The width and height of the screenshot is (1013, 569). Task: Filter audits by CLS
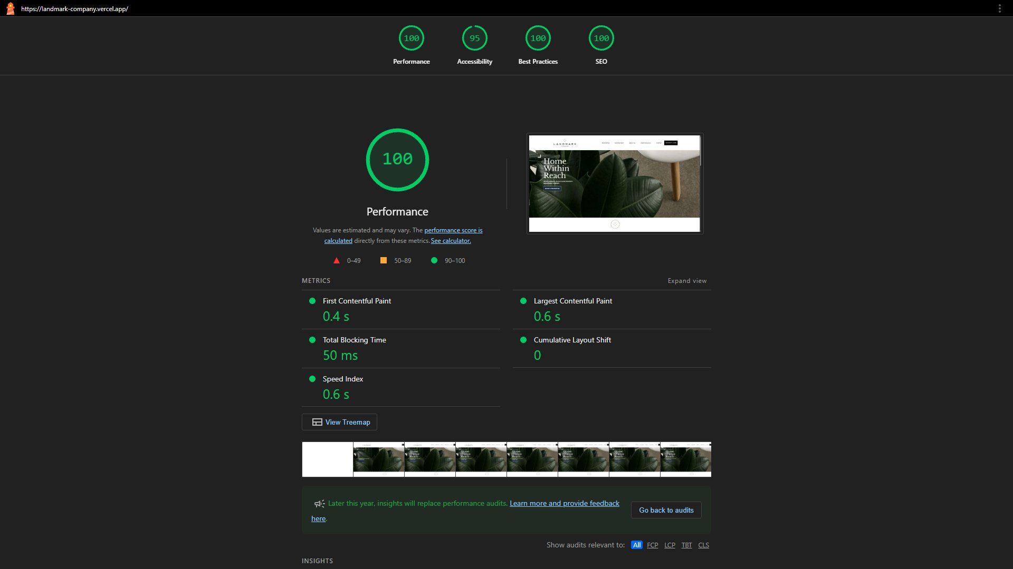(703, 545)
